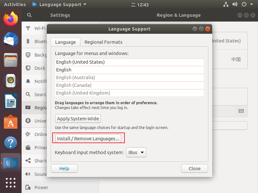The width and height of the screenshot is (258, 193).
Task: Select the Search magnifier in Settings sidebar
Action: tap(28, 94)
